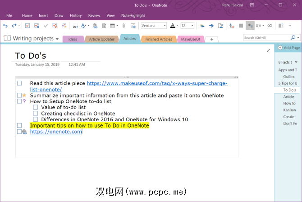Tick the 'Value of to-do list' checkbox
The width and height of the screenshot is (302, 202).
[36, 107]
